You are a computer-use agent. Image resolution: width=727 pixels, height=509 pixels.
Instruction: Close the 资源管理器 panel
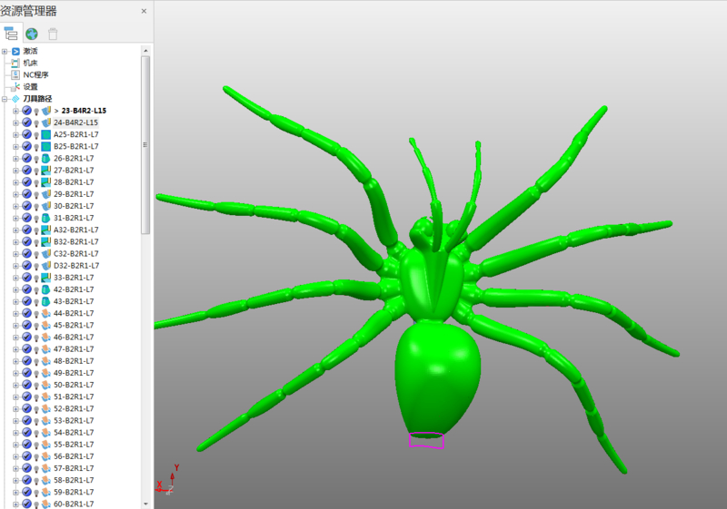click(x=144, y=11)
